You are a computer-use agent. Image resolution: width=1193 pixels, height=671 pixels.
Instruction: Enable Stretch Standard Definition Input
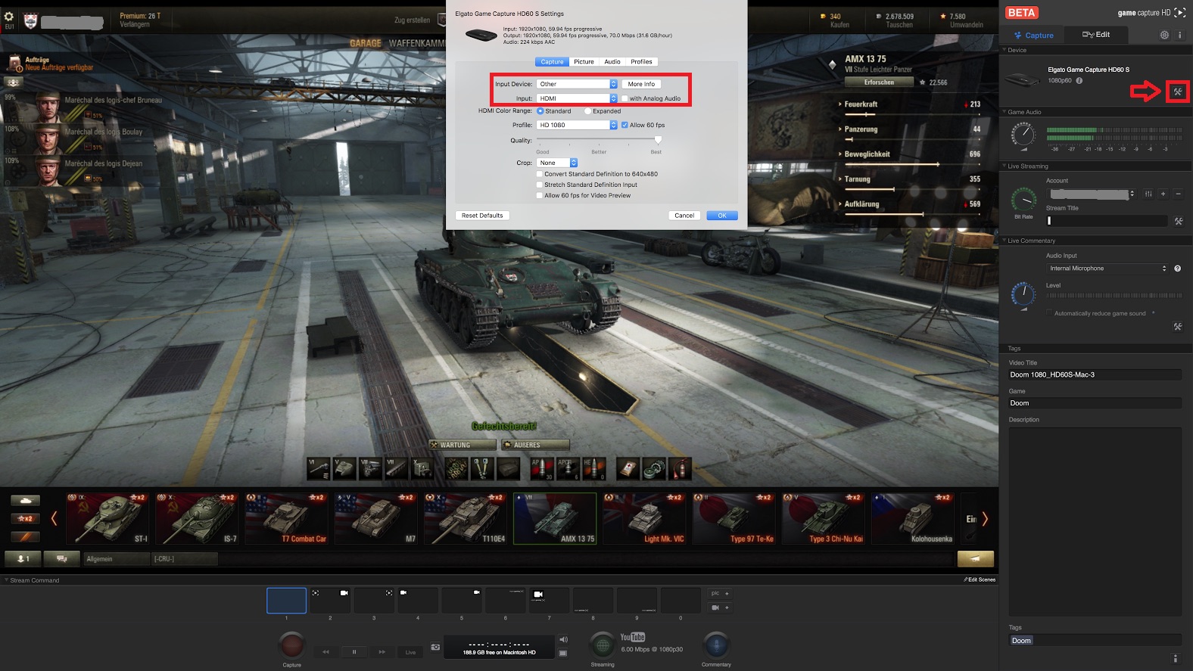pyautogui.click(x=539, y=185)
